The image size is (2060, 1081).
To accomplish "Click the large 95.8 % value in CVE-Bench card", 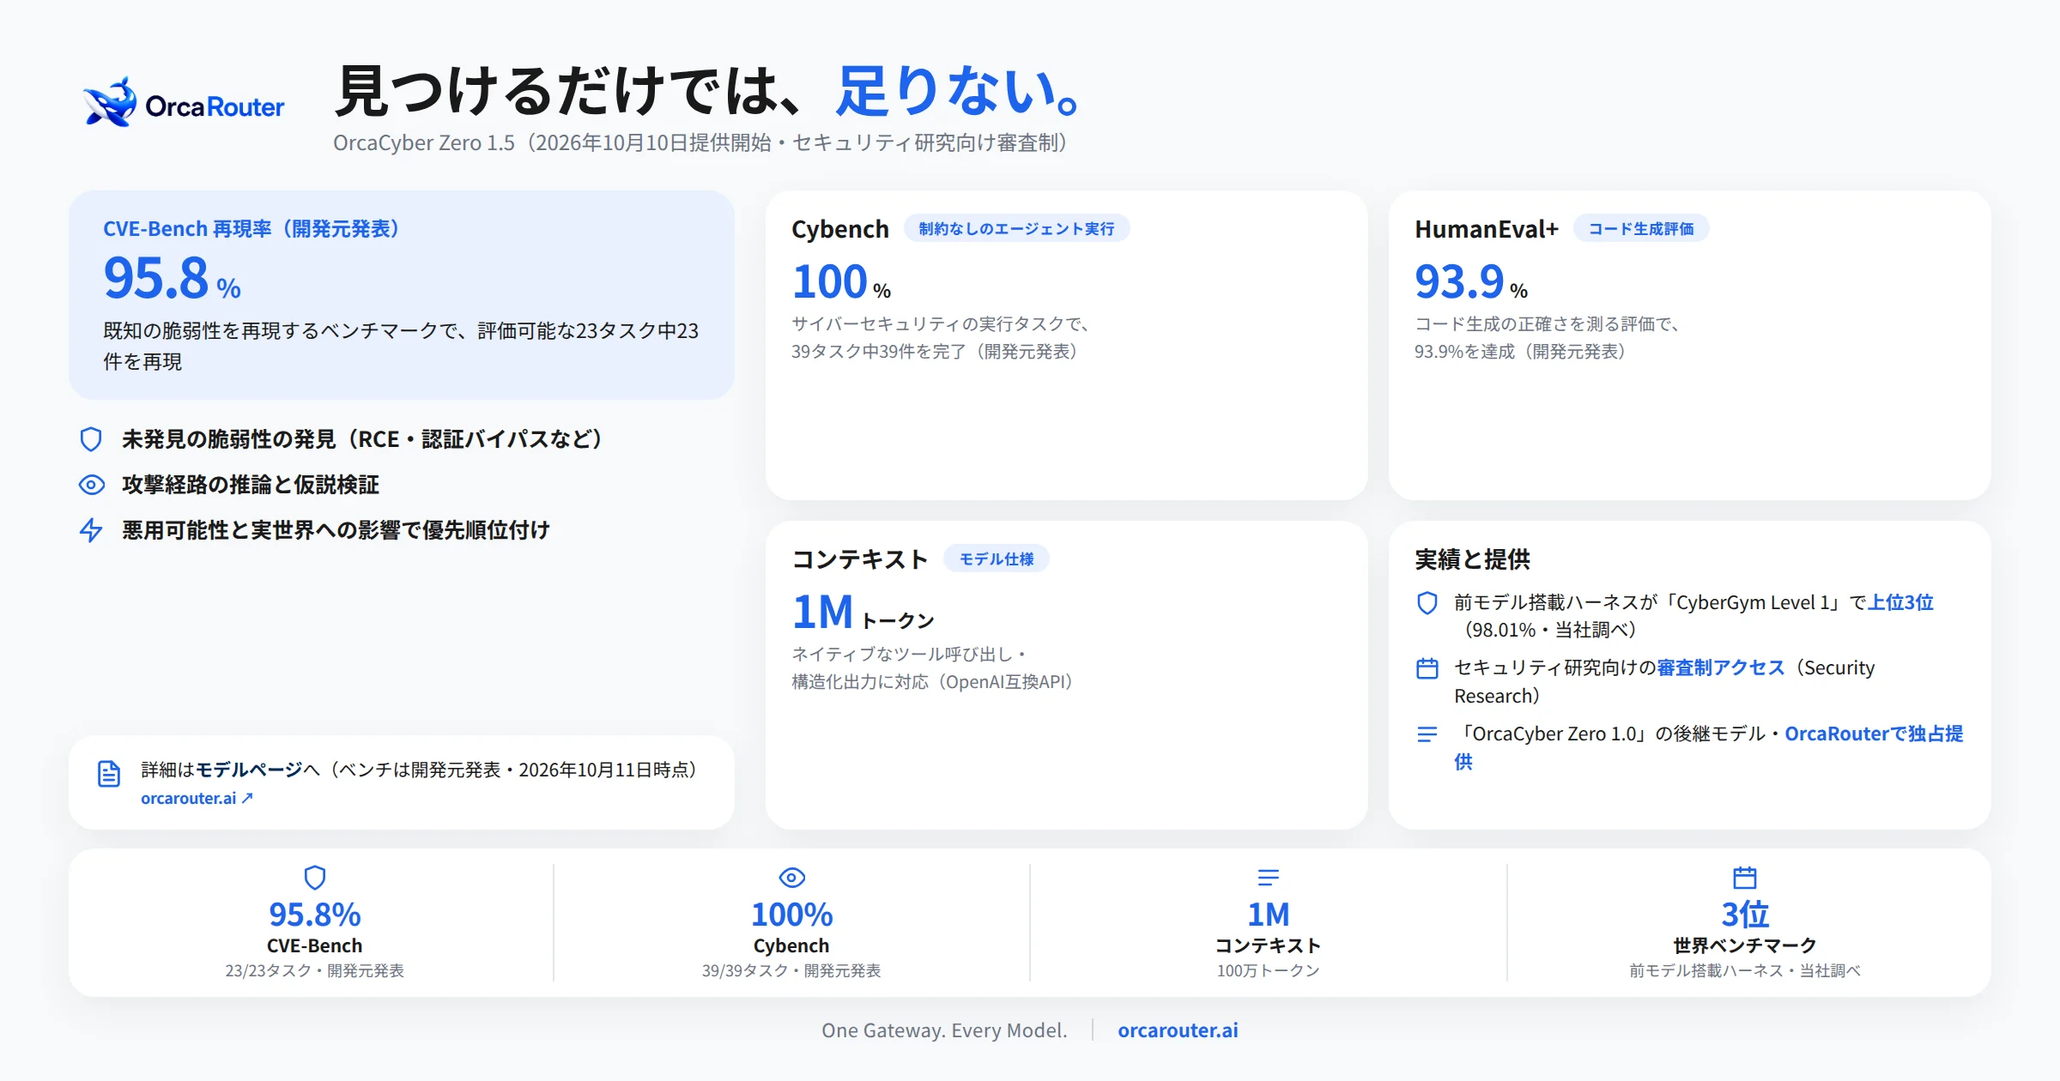I will click(x=172, y=279).
